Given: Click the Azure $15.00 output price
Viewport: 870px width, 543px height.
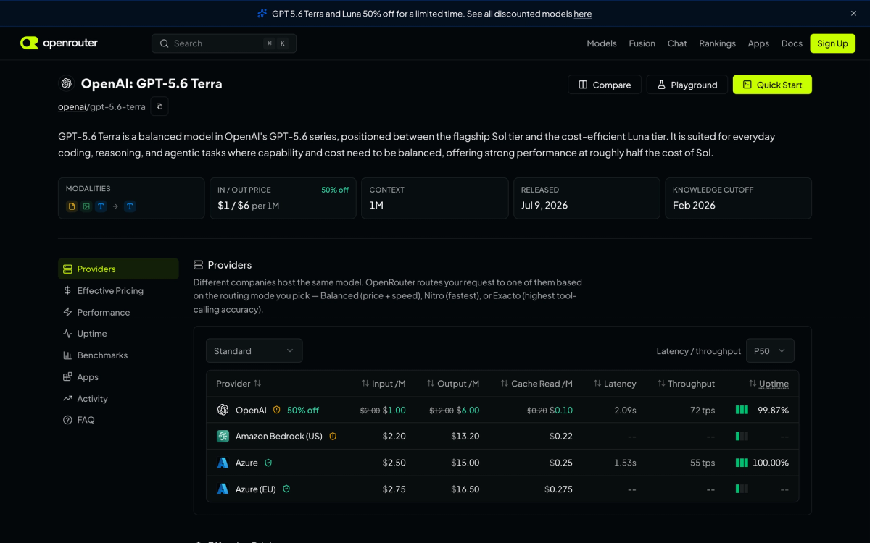Looking at the screenshot, I should (x=465, y=463).
